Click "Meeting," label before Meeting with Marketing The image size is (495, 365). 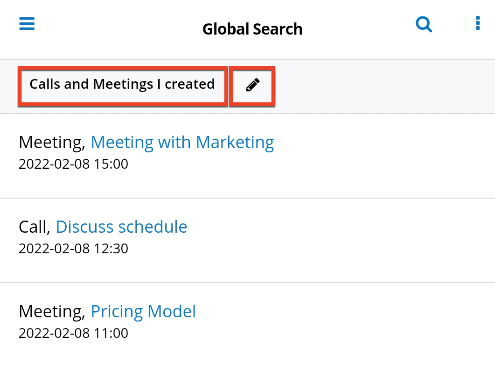point(52,142)
